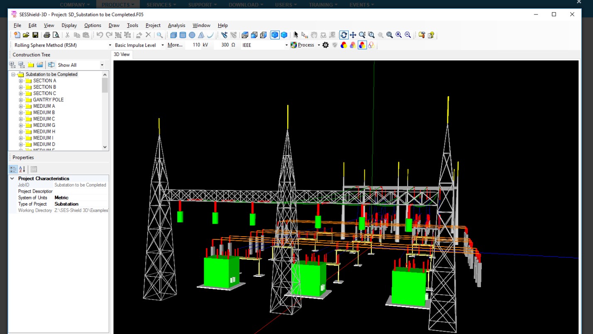Select the box shape draw tool
This screenshot has height=334, width=593.
tap(173, 35)
